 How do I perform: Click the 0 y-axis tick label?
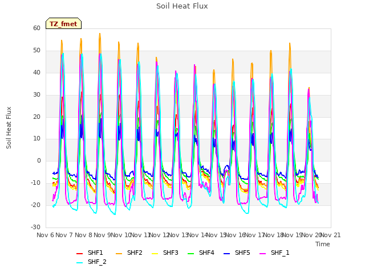click(39, 160)
